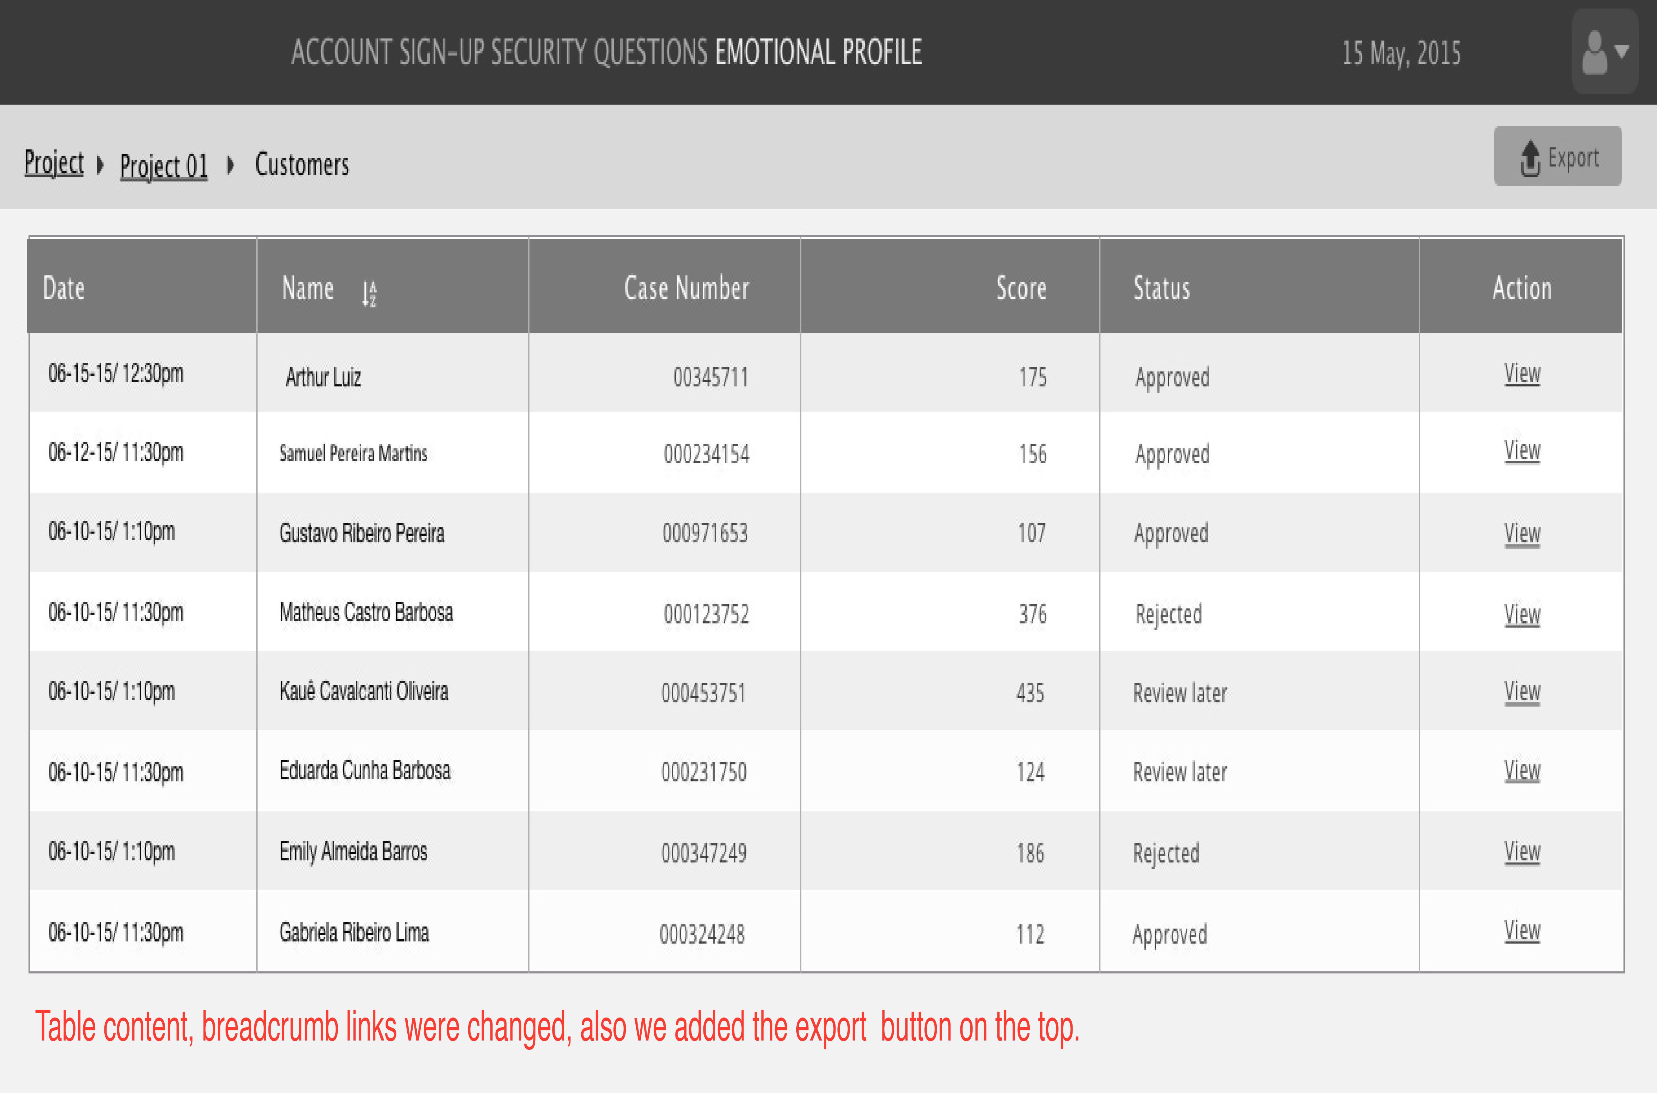View Arthur Luiz's case details

click(x=1522, y=374)
